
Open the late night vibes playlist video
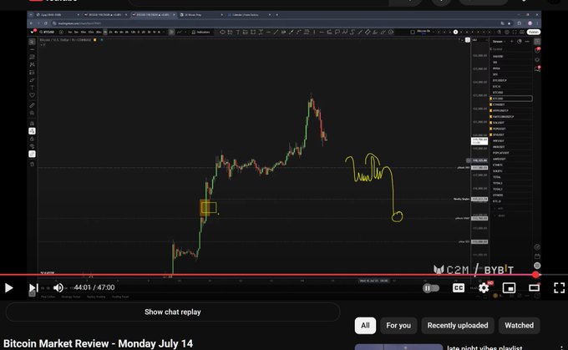484,347
